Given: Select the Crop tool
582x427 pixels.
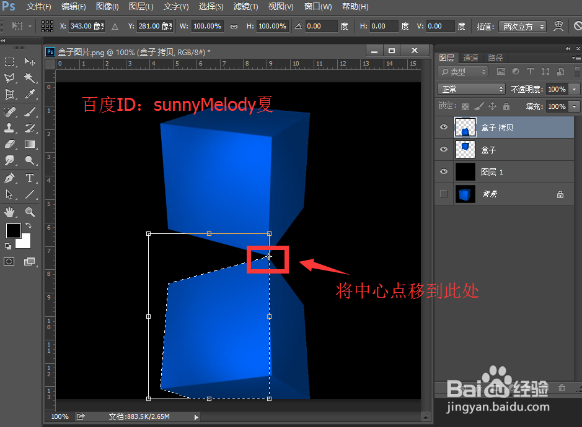Looking at the screenshot, I should click(10, 95).
